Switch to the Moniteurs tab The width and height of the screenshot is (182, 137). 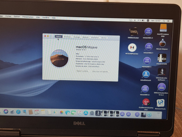coord(67,37)
